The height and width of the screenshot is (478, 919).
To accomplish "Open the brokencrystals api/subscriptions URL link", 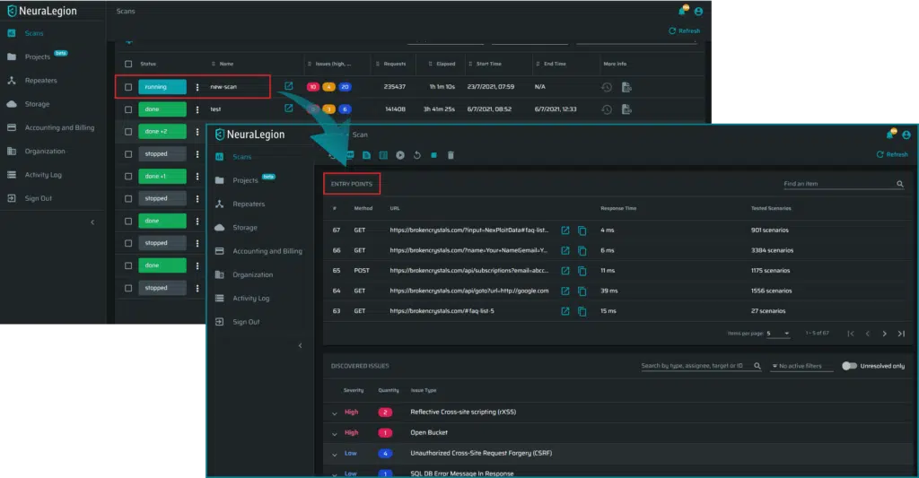I will click(x=468, y=271).
